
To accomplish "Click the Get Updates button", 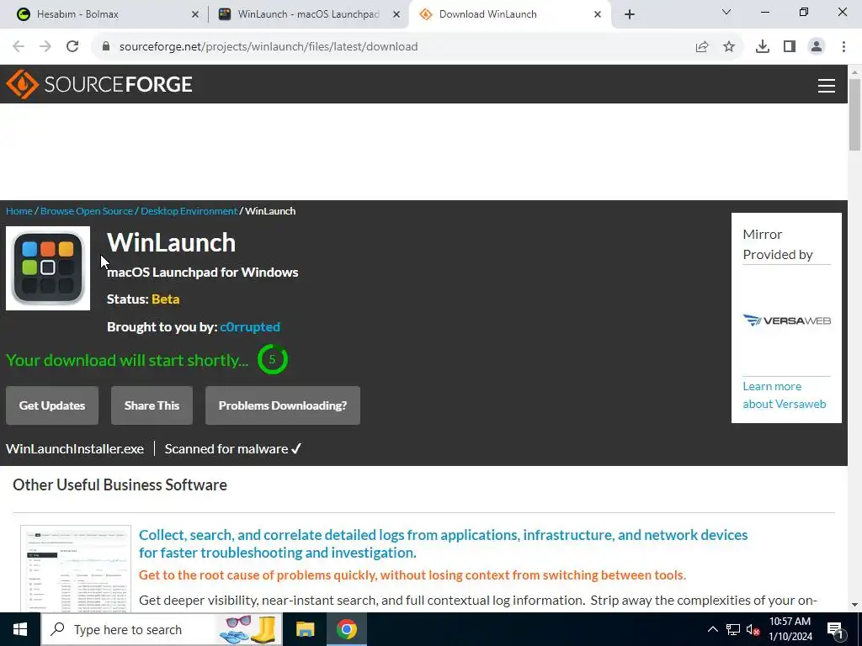I will (52, 405).
